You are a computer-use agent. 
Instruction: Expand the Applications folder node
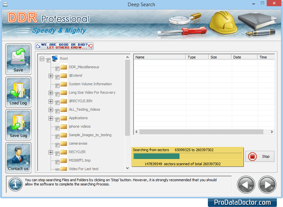click(51, 118)
